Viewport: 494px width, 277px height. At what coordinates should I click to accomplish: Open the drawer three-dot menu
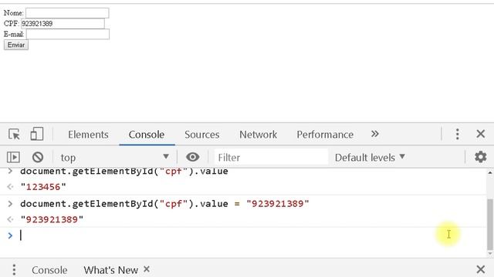pyautogui.click(x=14, y=270)
